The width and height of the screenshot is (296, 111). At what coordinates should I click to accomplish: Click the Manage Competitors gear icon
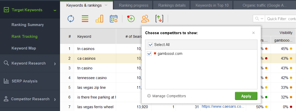pyautogui.click(x=149, y=96)
